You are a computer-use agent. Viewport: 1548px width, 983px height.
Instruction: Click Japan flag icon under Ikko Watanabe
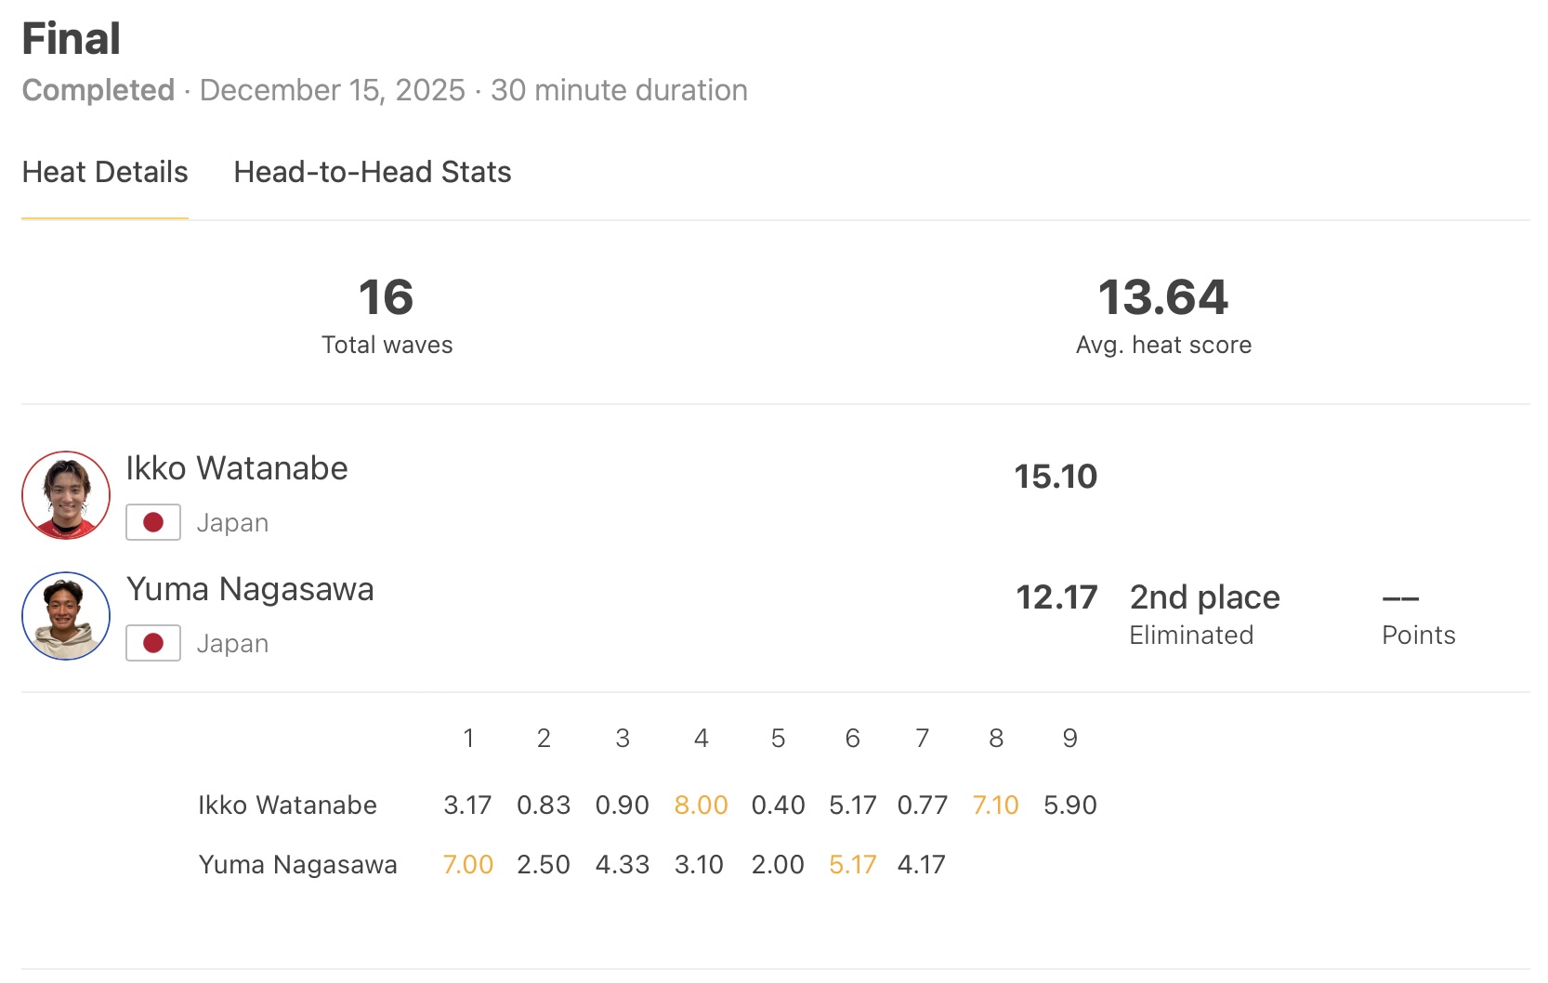(153, 522)
